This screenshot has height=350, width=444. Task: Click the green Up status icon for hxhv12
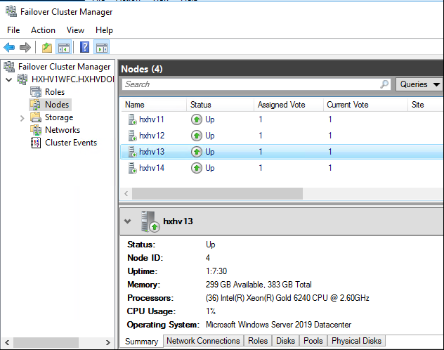197,136
